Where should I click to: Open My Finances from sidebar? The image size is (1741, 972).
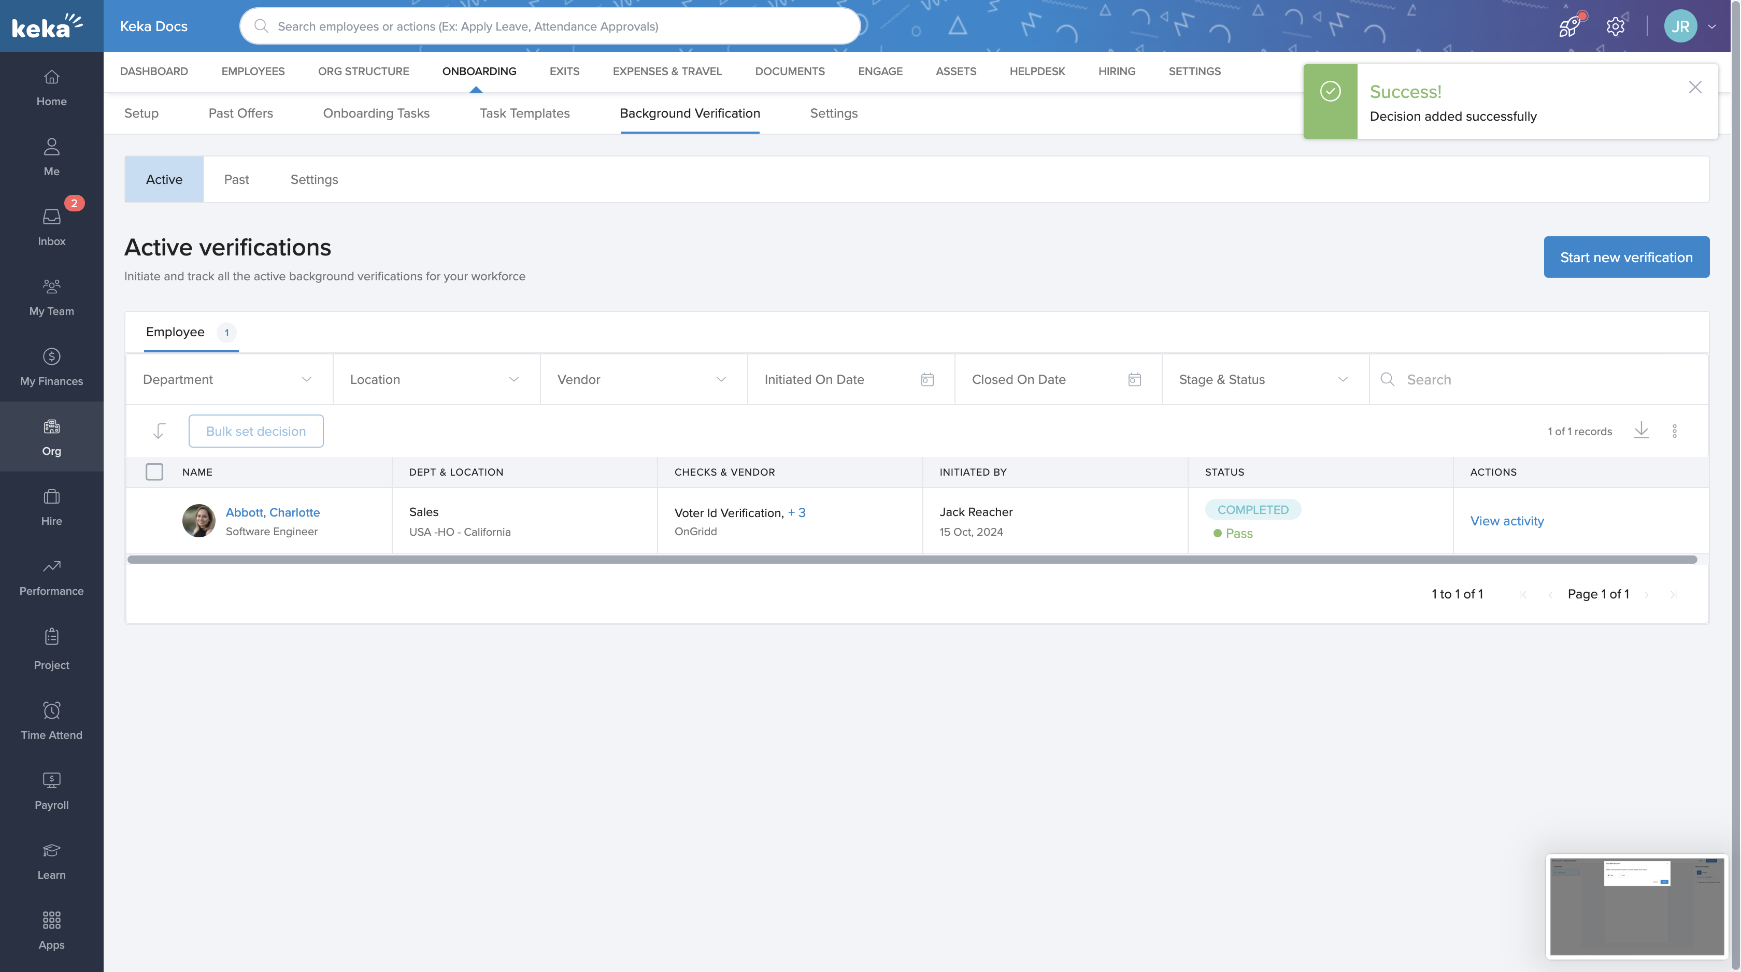click(x=51, y=366)
